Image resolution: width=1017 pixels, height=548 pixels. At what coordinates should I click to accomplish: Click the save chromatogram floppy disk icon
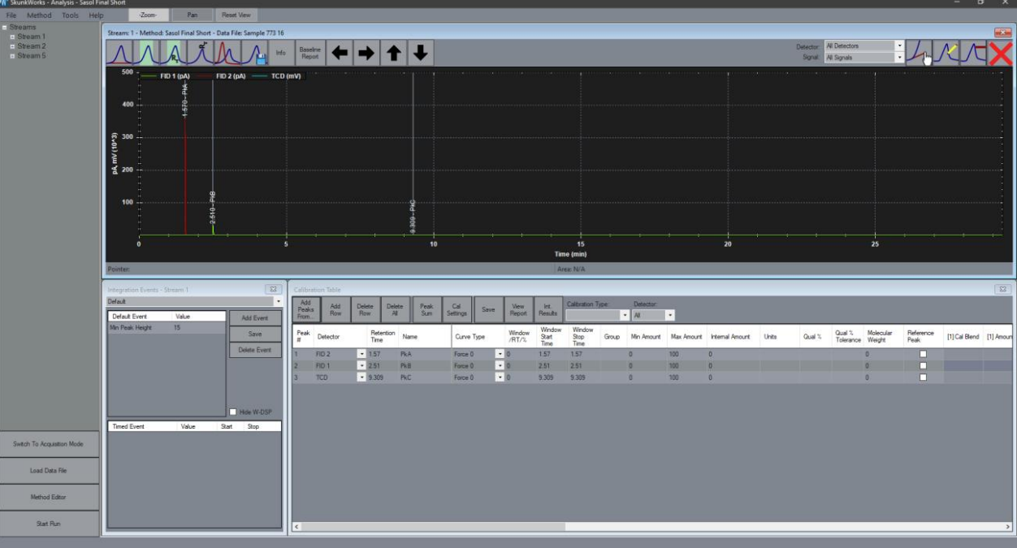point(254,53)
